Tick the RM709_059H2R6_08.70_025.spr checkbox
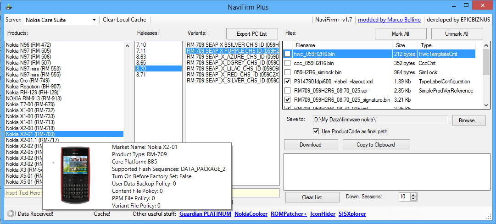 tap(287, 91)
